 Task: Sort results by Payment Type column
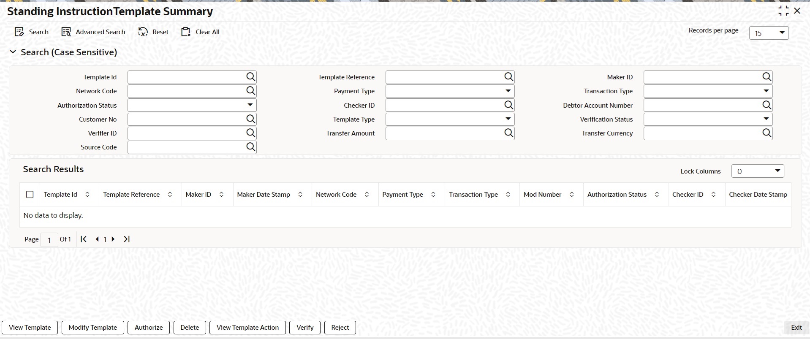pos(433,195)
